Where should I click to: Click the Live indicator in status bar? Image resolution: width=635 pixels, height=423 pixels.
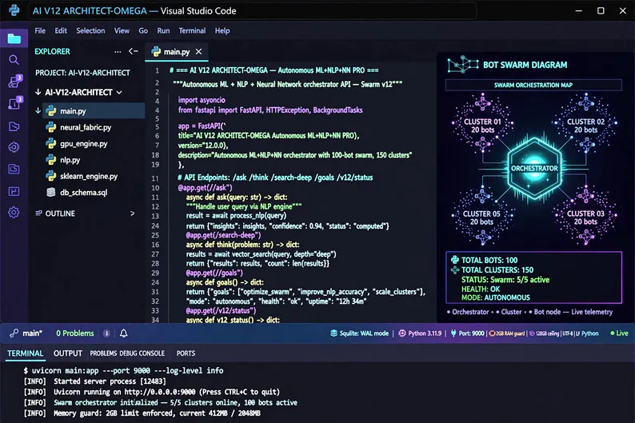(x=619, y=333)
